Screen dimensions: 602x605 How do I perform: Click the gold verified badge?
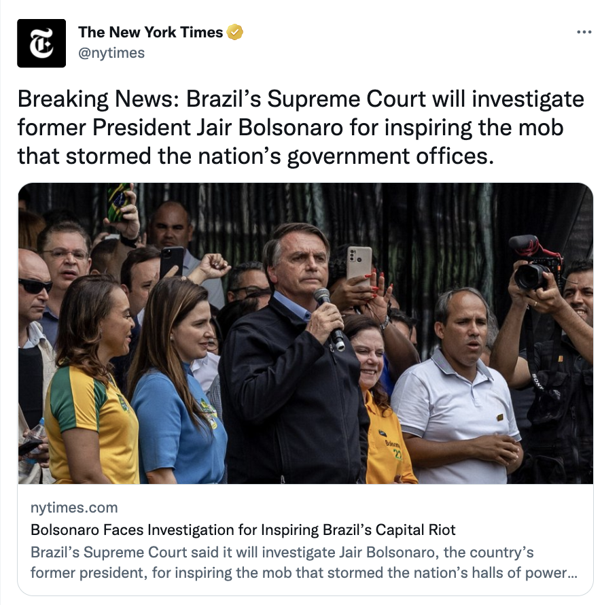(x=234, y=32)
